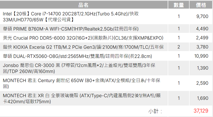The image size is (213, 117).
Task: Click the 9,700 price of the CPU
Action: coord(202,16)
